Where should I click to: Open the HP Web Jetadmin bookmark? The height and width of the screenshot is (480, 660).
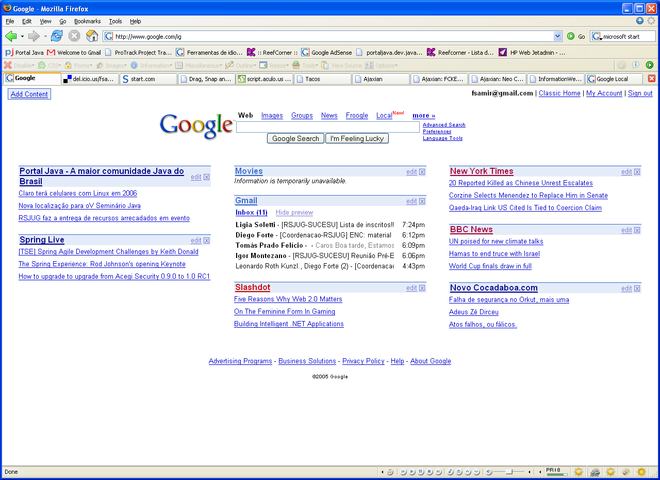click(x=532, y=52)
